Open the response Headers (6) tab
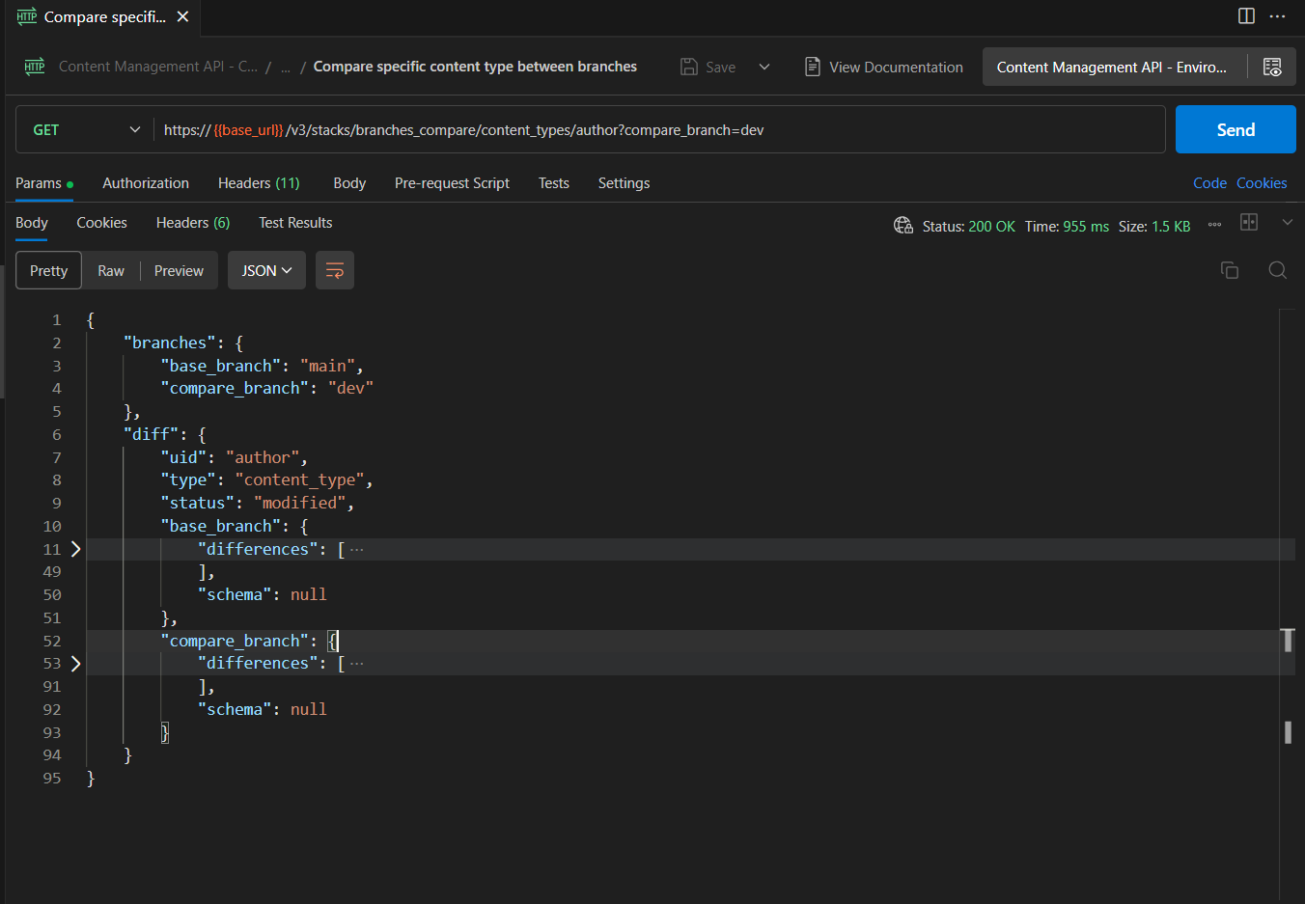The height and width of the screenshot is (904, 1305). click(x=193, y=223)
